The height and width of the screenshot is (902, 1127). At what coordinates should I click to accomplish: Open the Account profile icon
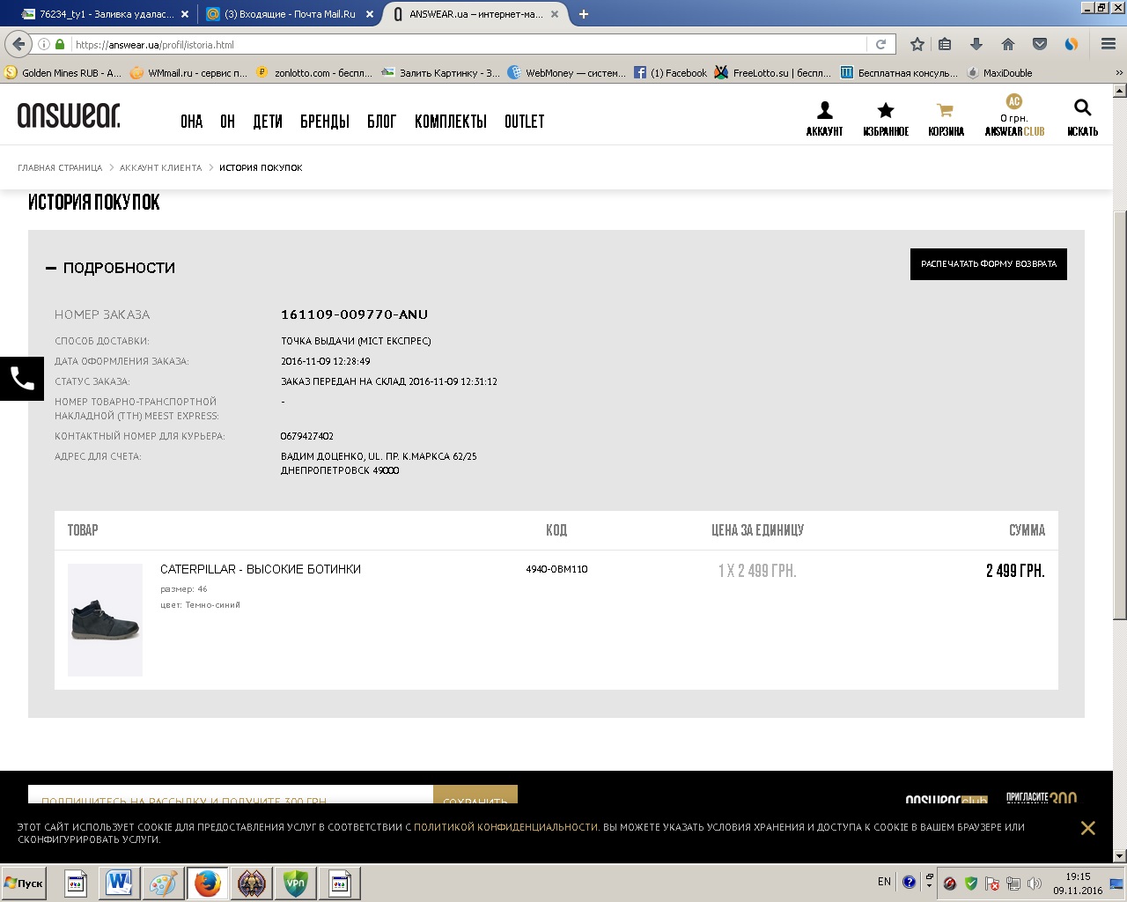point(824,118)
